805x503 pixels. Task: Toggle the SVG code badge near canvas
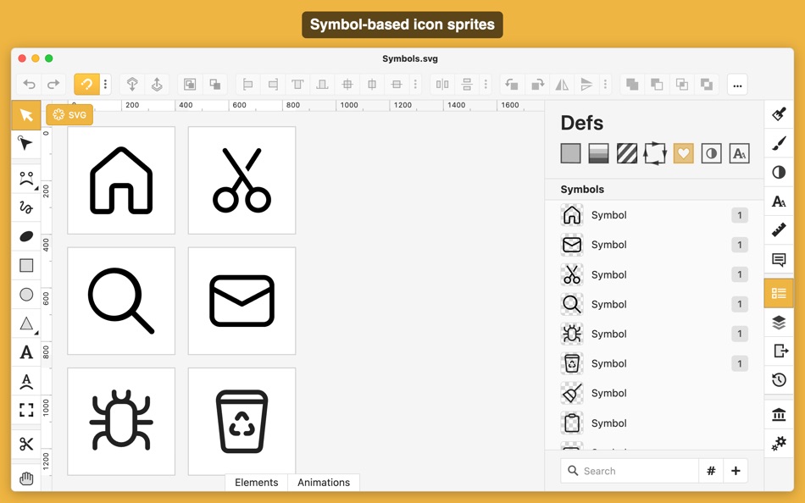tap(69, 114)
